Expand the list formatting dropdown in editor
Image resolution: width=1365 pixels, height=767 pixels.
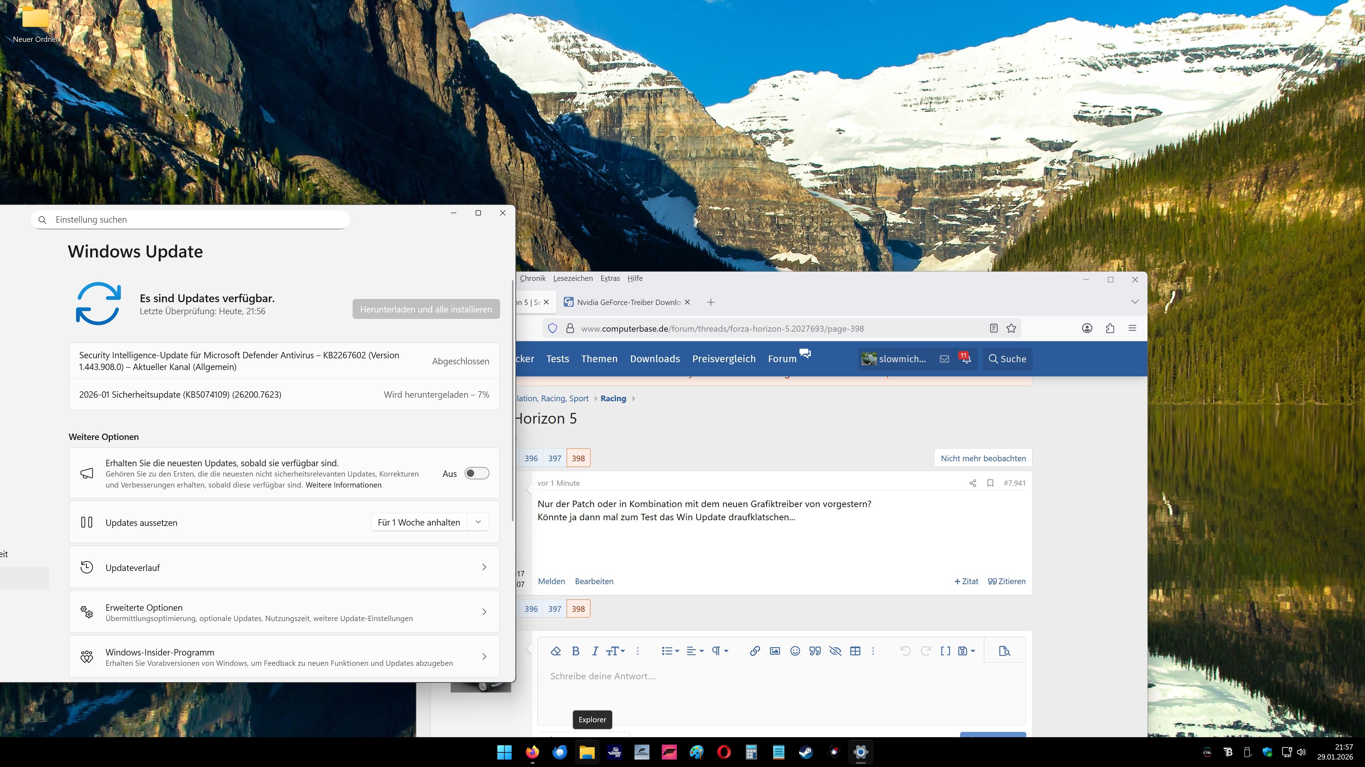pos(670,651)
